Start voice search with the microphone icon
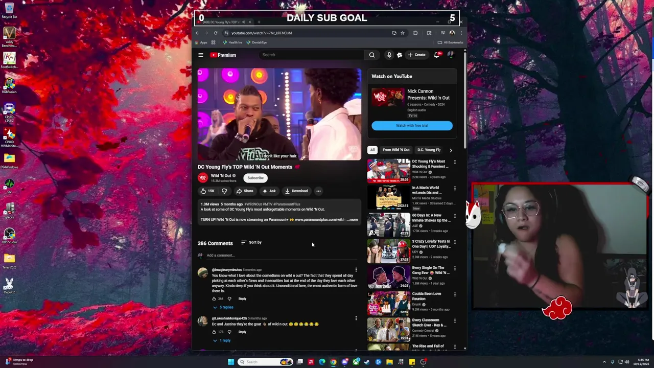654x368 pixels. tap(389, 55)
